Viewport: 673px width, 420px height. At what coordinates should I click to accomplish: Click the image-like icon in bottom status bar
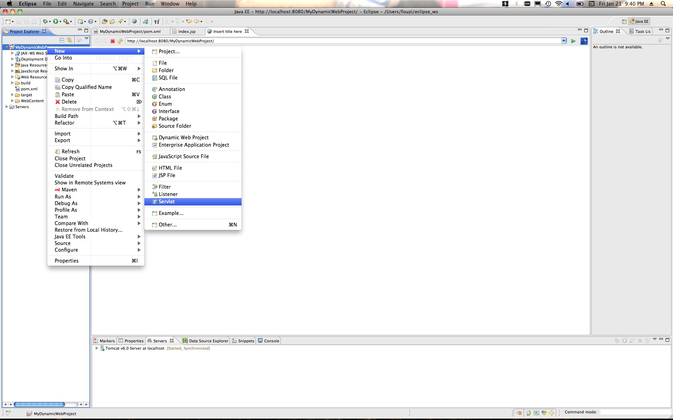tap(536, 413)
